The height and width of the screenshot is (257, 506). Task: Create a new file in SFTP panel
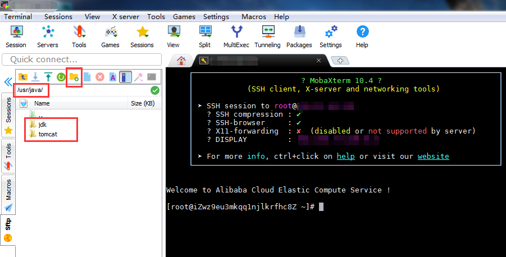[87, 77]
